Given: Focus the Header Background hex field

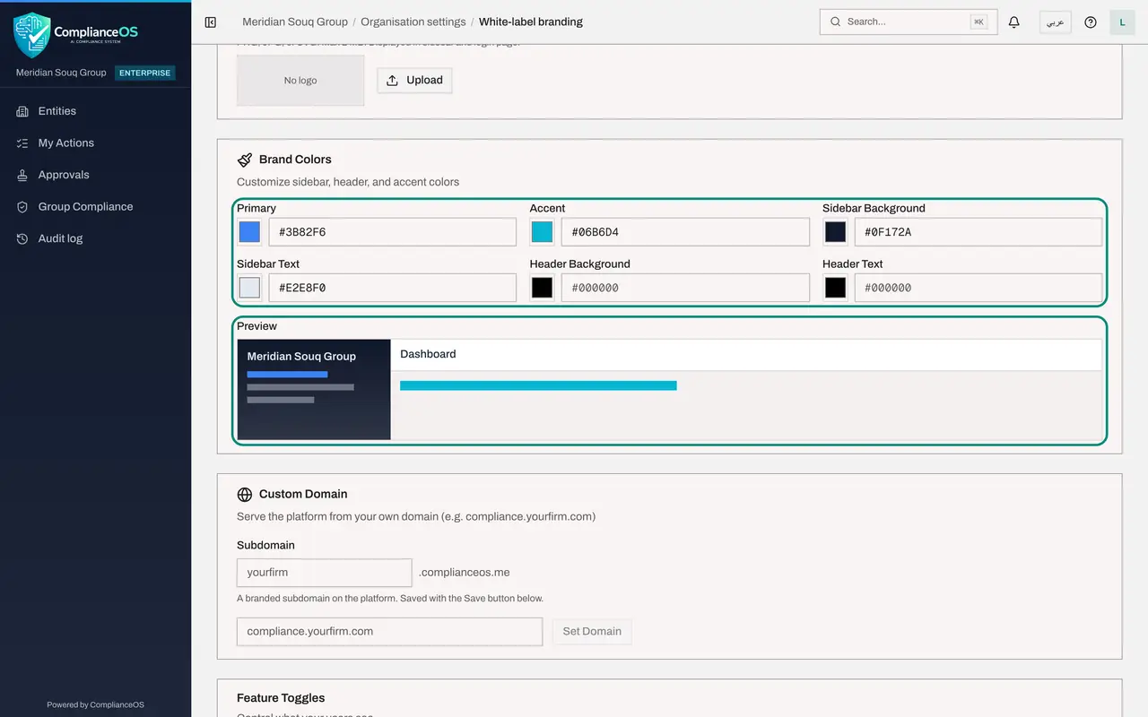Looking at the screenshot, I should (685, 288).
